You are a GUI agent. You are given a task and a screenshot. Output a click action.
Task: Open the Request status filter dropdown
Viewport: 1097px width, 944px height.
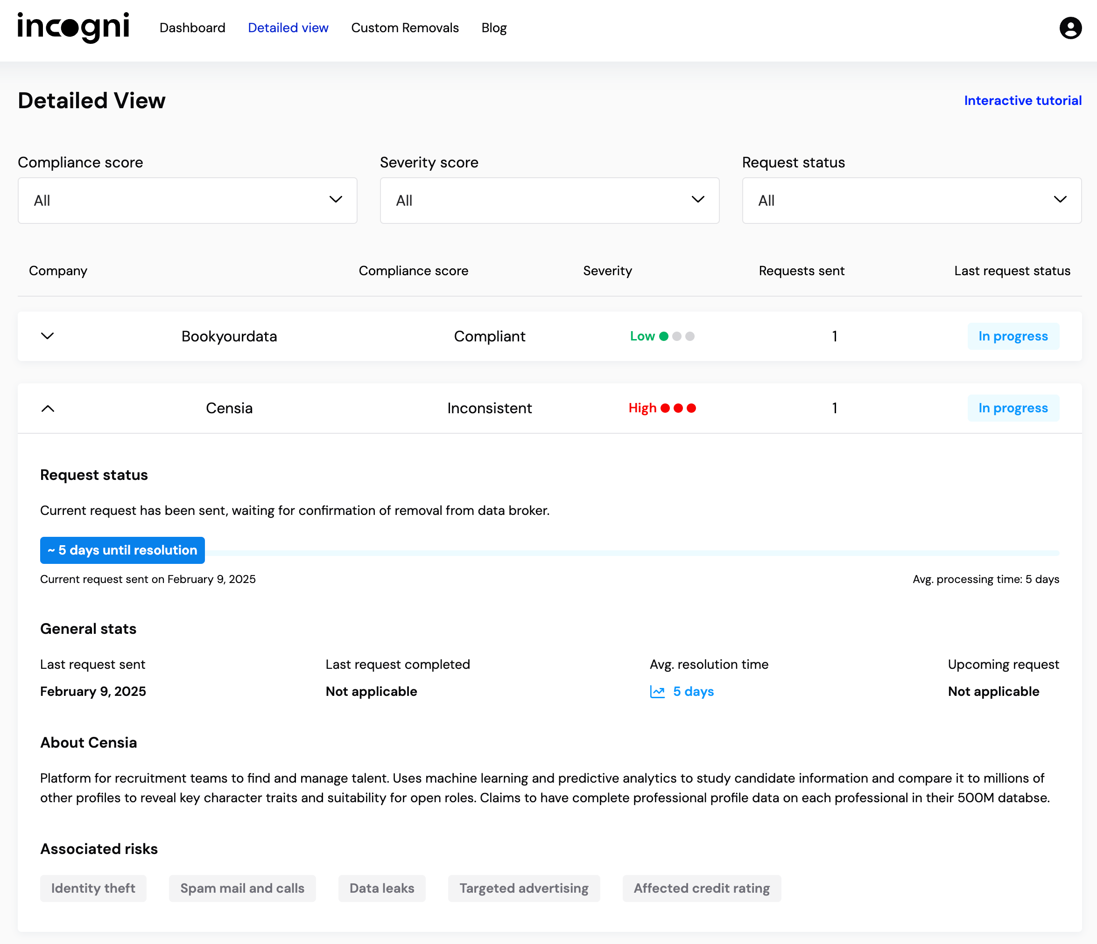(x=911, y=201)
